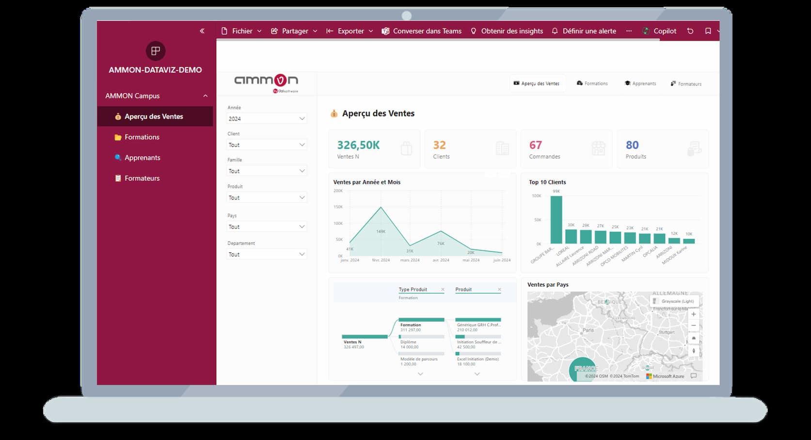This screenshot has width=811, height=440.
Task: Remove the Type Produit level
Action: coord(443,290)
